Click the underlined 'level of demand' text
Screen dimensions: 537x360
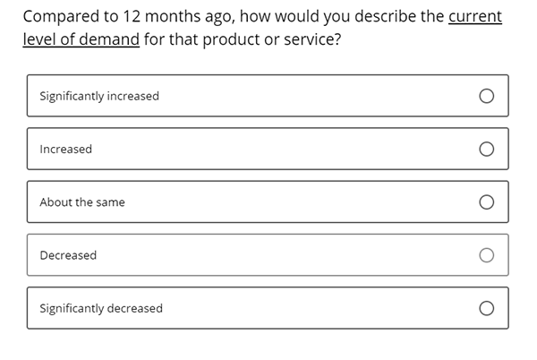coord(81,39)
